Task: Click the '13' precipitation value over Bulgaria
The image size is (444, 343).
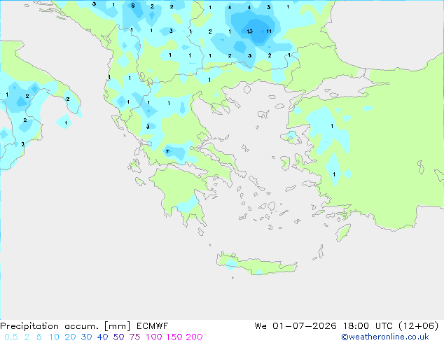Action: click(249, 31)
